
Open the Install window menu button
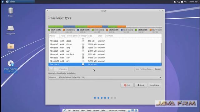pos(47,11)
